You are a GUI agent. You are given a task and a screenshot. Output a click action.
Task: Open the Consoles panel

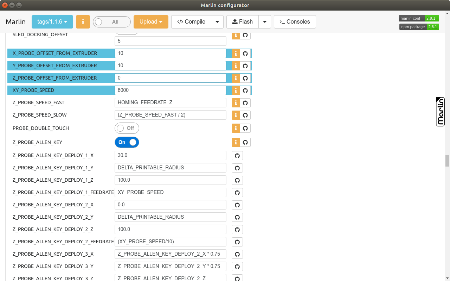click(x=295, y=21)
